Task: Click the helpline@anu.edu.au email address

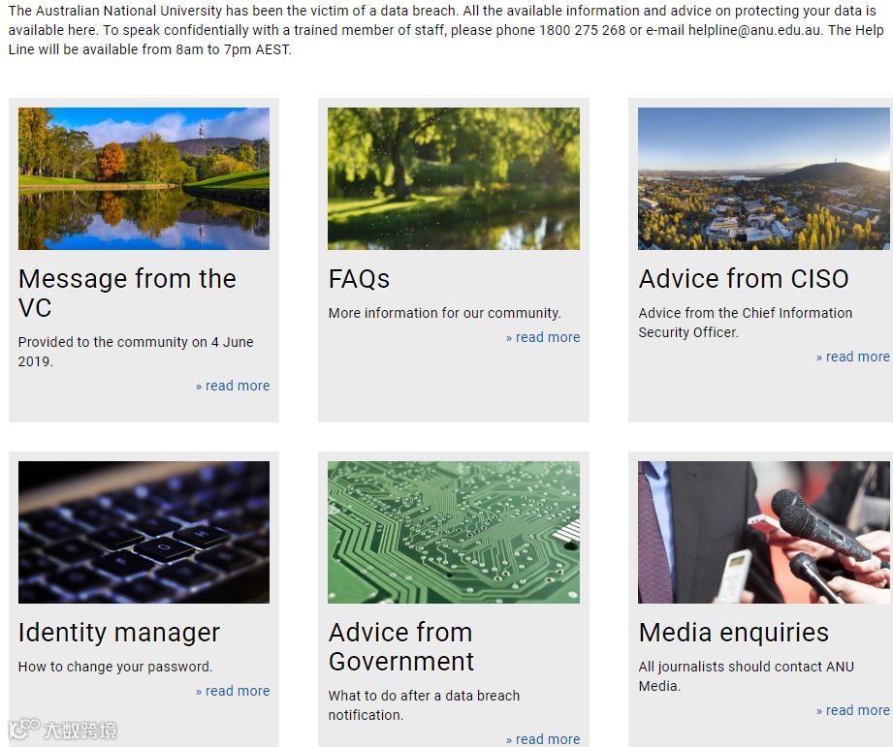Action: coord(754,30)
